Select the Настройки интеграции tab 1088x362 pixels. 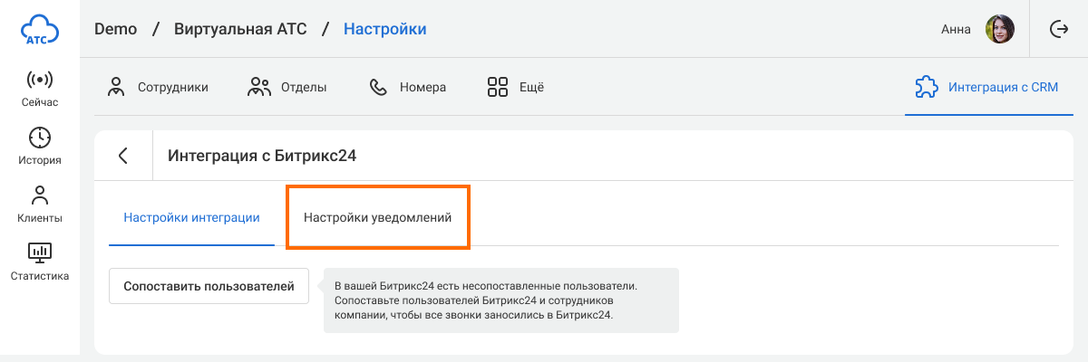(x=191, y=218)
